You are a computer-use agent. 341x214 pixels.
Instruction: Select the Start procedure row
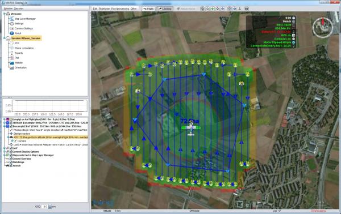click(x=22, y=134)
